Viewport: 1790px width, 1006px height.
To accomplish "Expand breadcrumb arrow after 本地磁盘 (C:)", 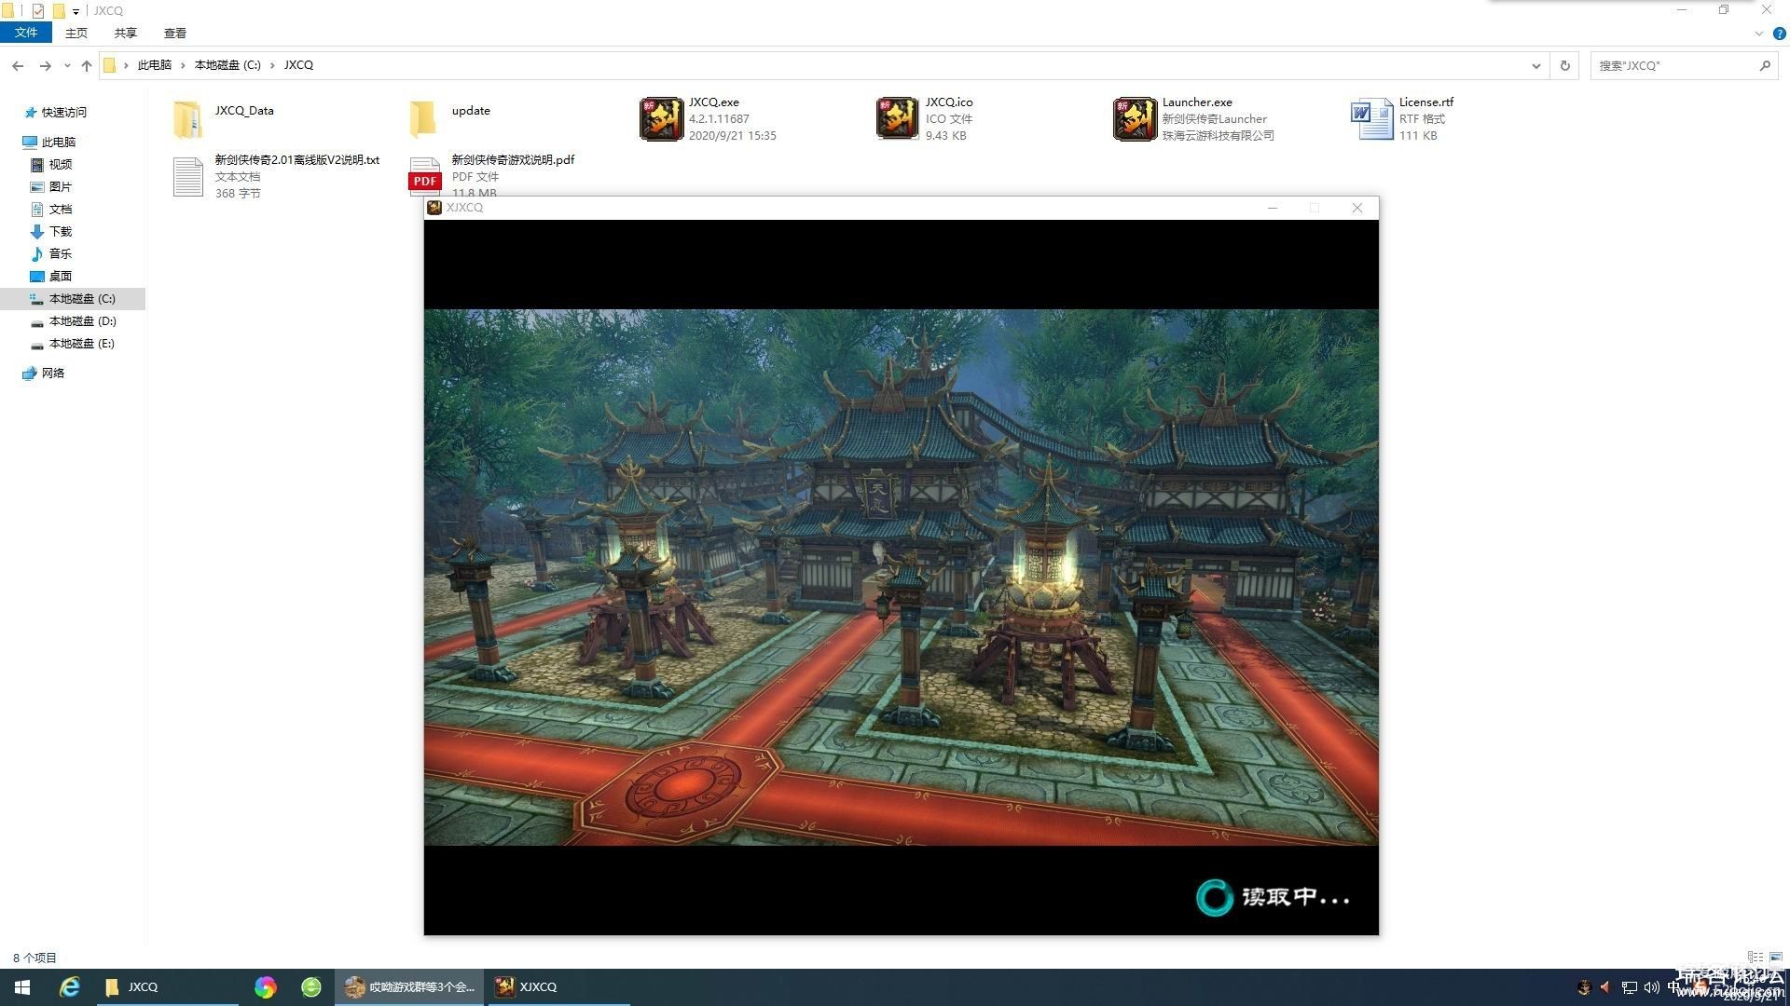I will click(272, 65).
